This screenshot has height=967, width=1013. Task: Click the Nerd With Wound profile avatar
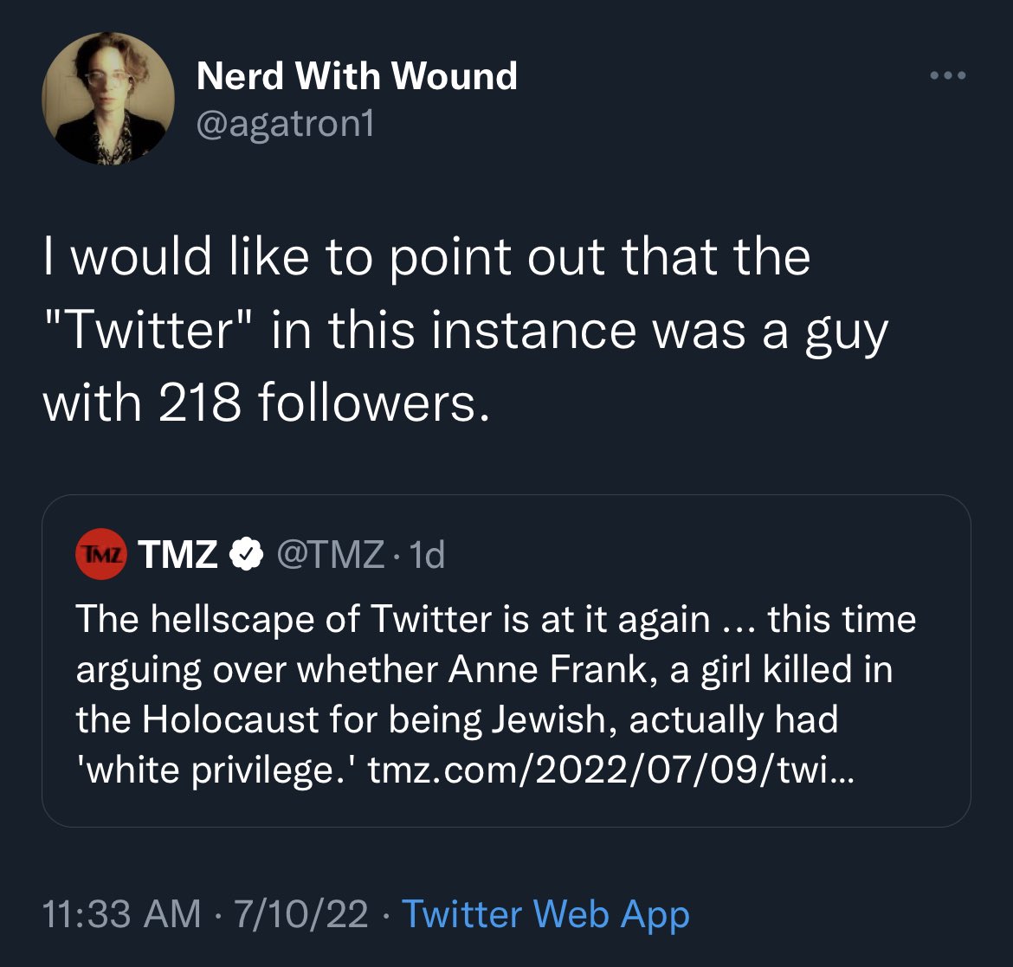click(109, 99)
